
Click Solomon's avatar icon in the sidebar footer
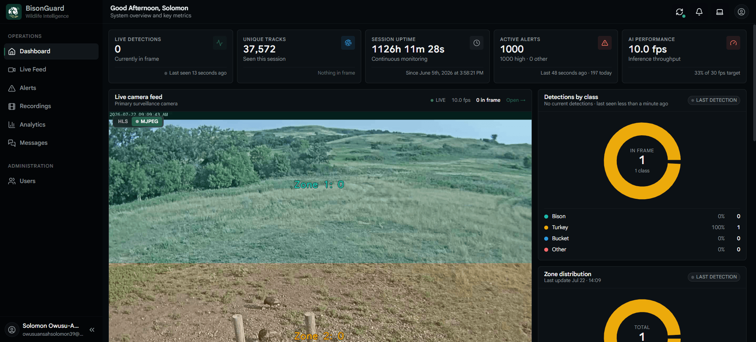pos(12,330)
